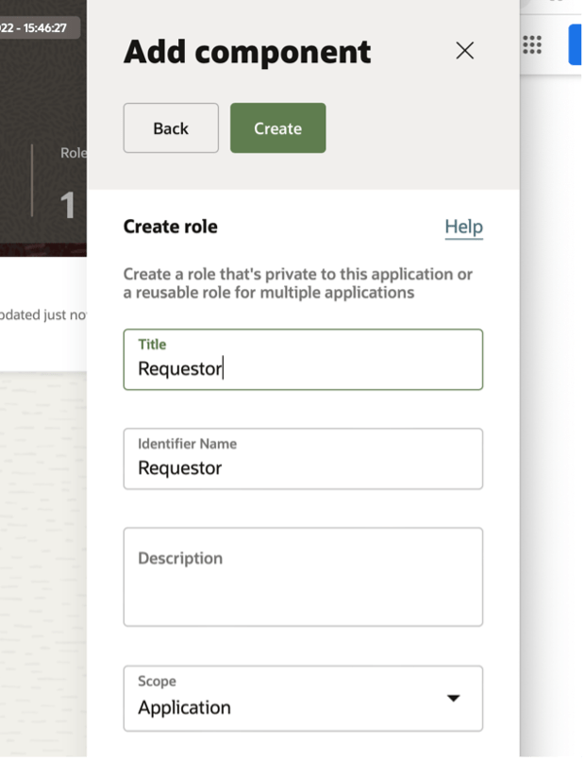Open the Google apps grid
Image resolution: width=585 pixels, height=761 pixels.
point(532,45)
